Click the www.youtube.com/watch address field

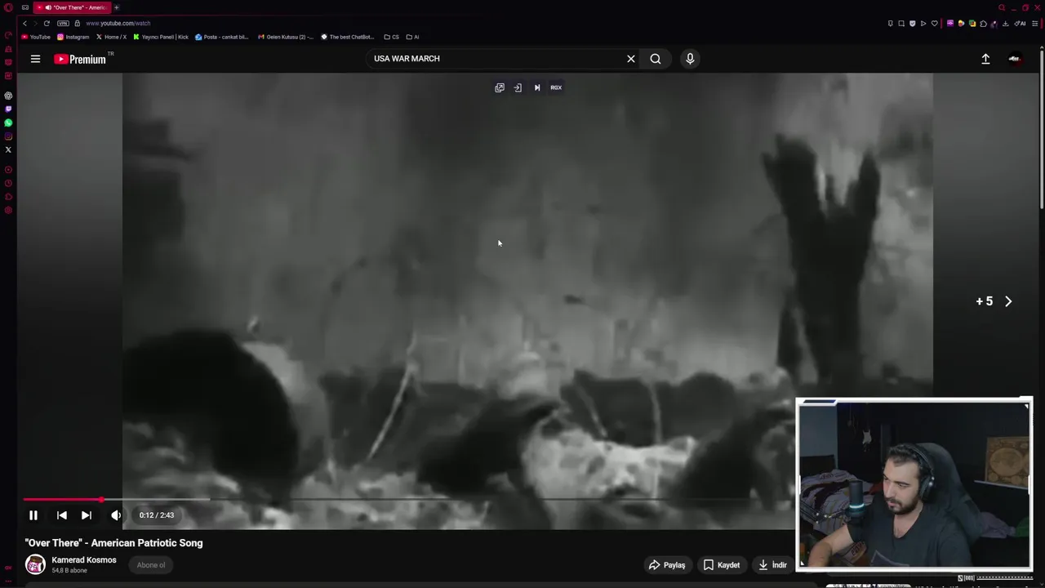(118, 23)
